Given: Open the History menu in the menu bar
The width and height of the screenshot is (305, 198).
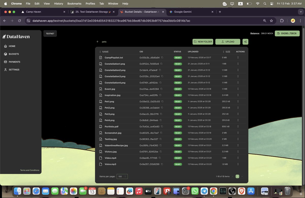Looking at the screenshot, I should pos(58,4).
